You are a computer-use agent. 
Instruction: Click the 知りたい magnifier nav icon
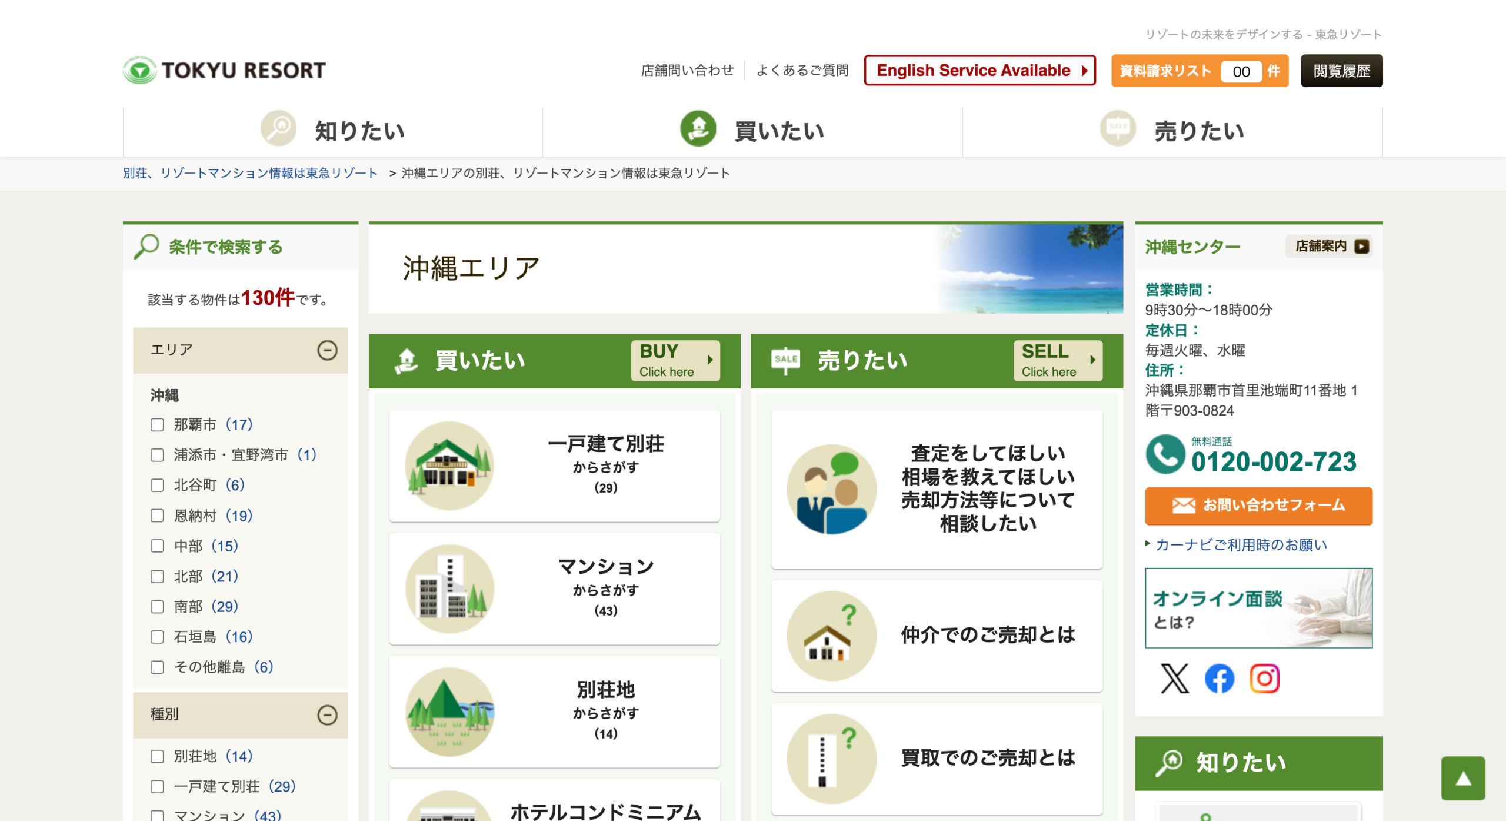click(278, 128)
